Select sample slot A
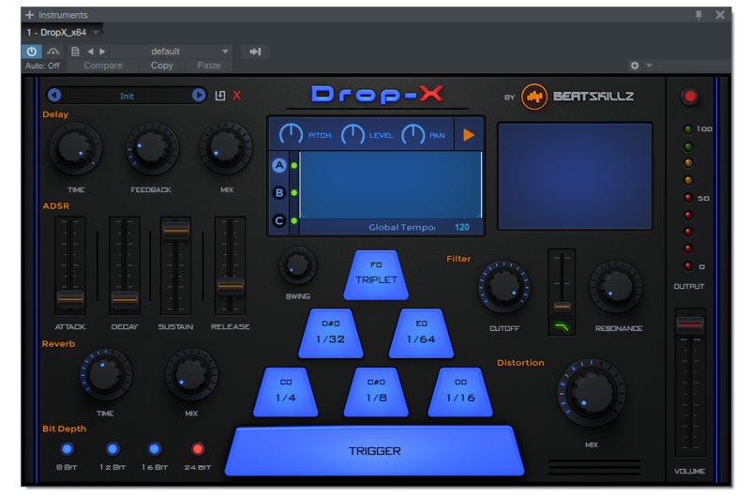750x496 pixels. [279, 166]
